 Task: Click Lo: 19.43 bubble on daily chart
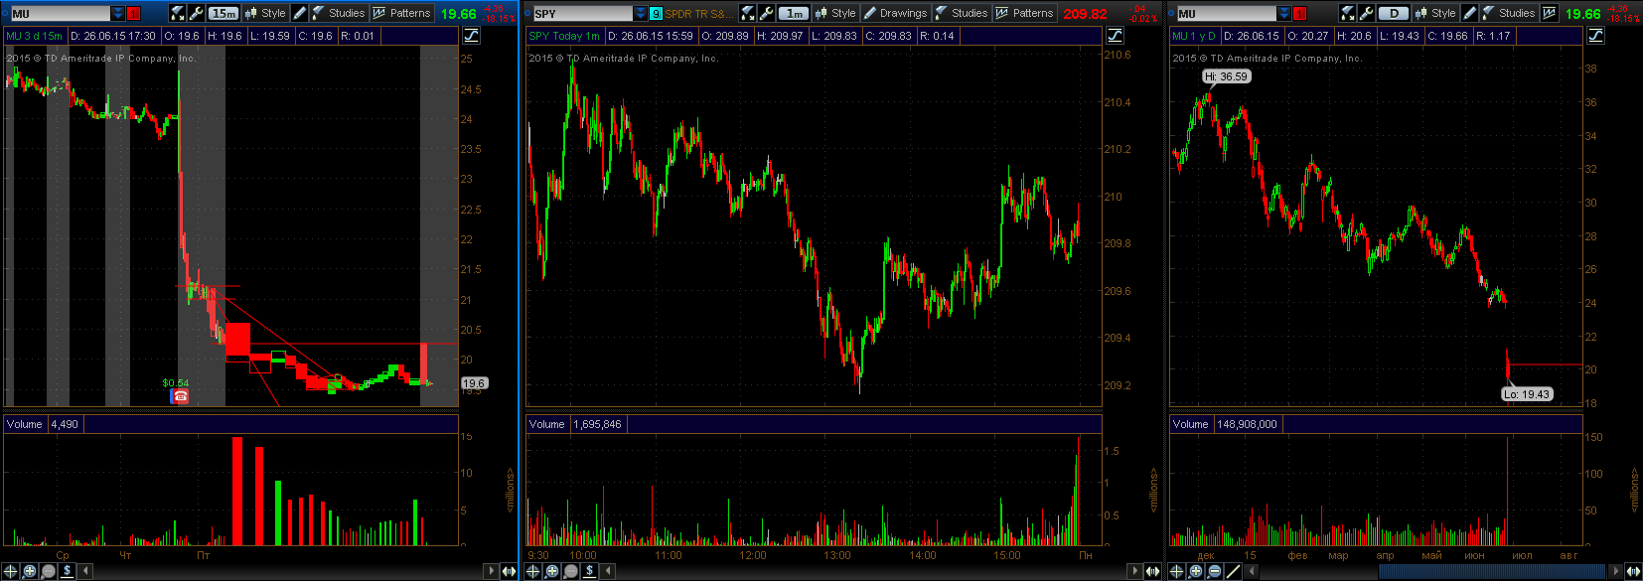(1526, 394)
